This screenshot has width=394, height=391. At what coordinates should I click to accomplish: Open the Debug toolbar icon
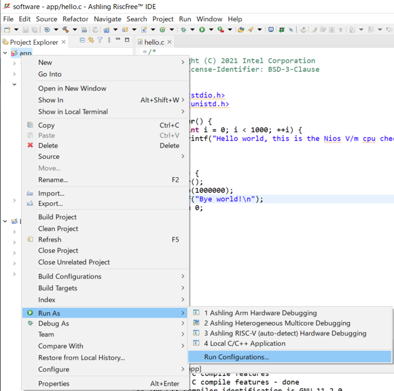183,30
